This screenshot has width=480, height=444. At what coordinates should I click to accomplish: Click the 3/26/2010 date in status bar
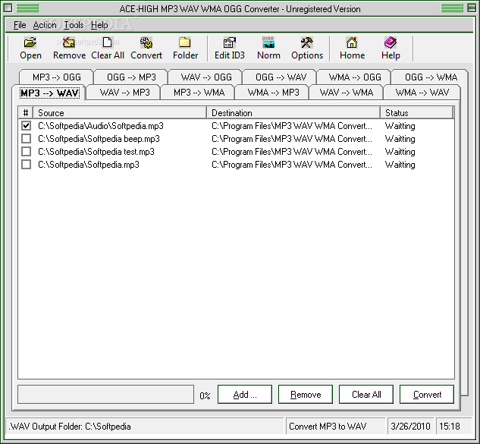pyautogui.click(x=410, y=427)
